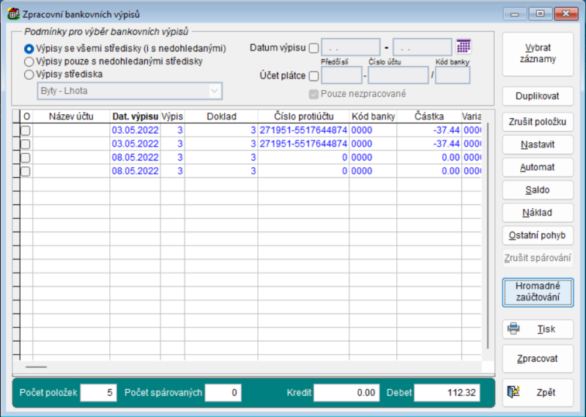
Task: Click the Duplikovat button
Action: 538,96
